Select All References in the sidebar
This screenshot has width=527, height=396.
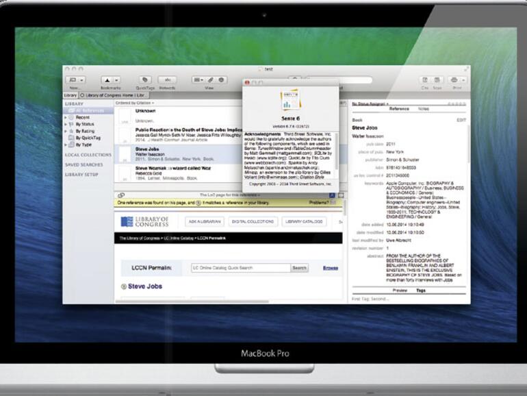coord(88,111)
